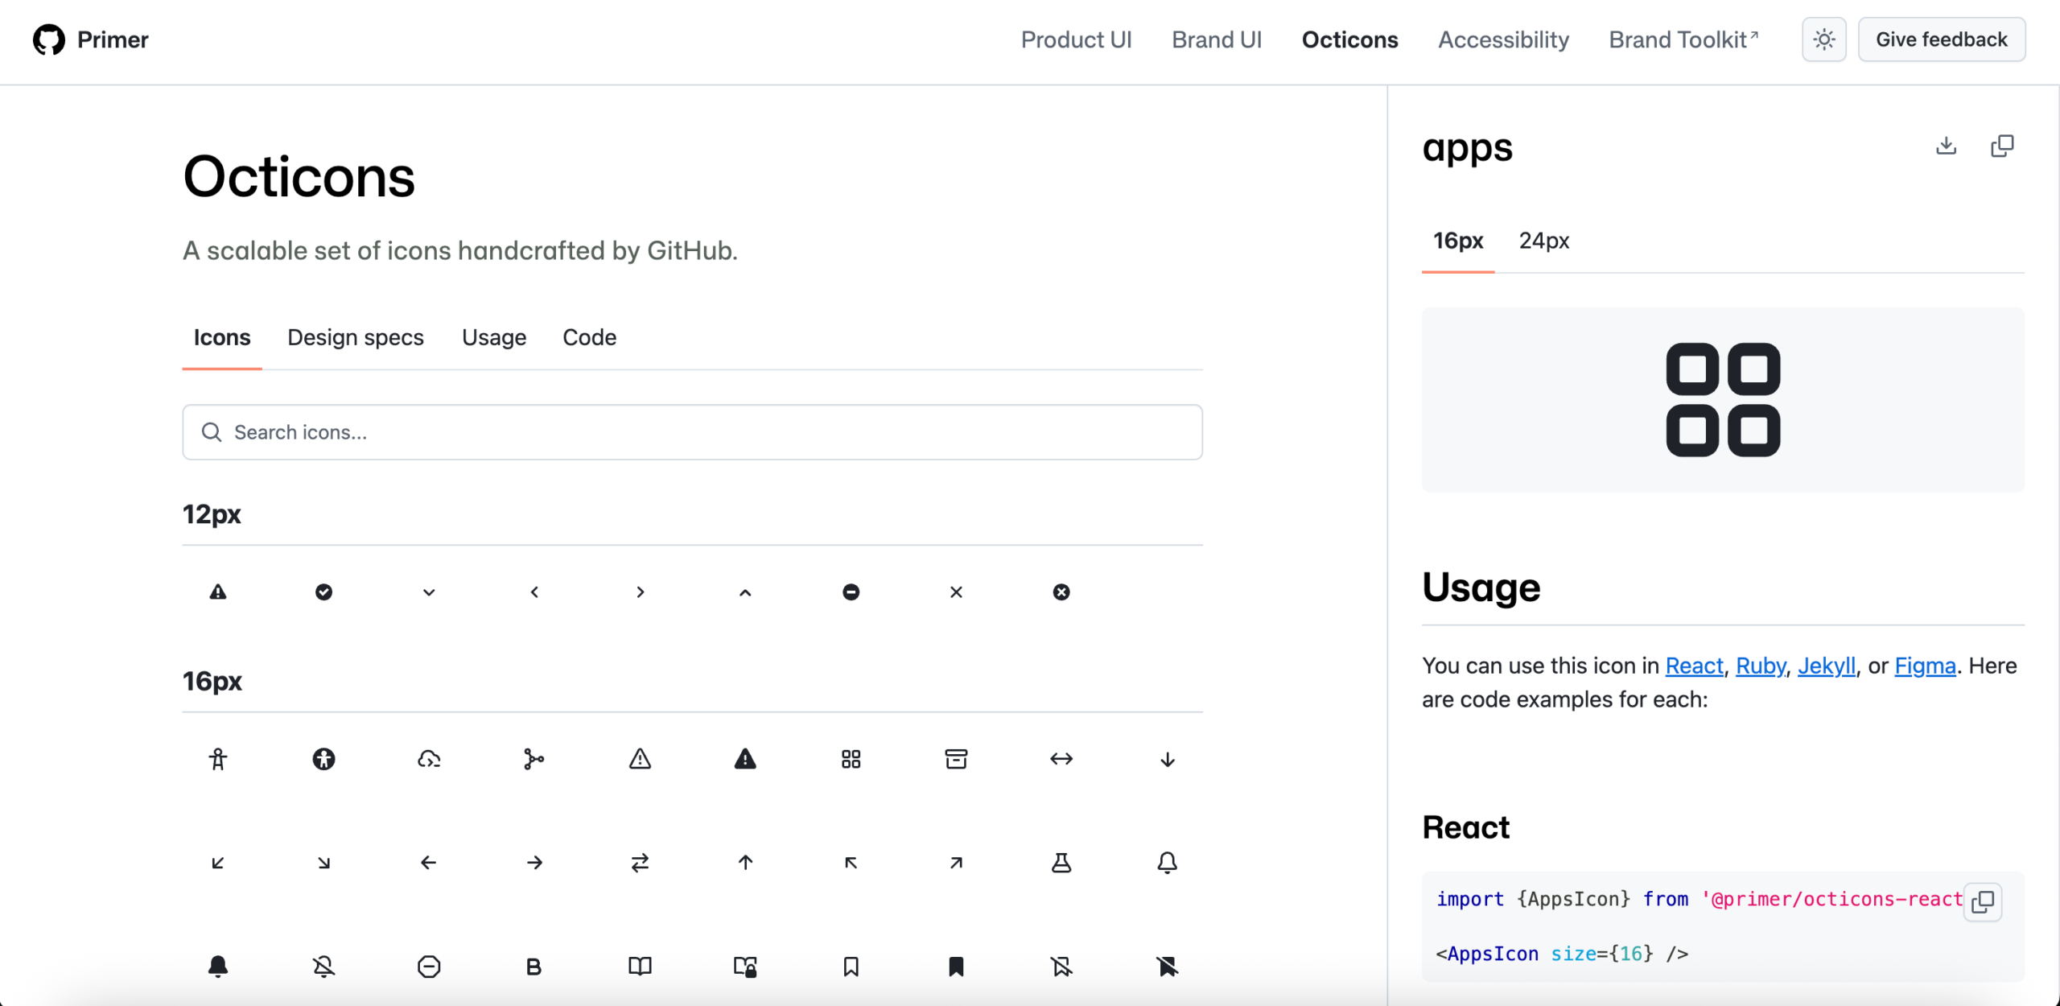Open the Usage tab under Octicons
The width and height of the screenshot is (2060, 1006).
point(494,337)
